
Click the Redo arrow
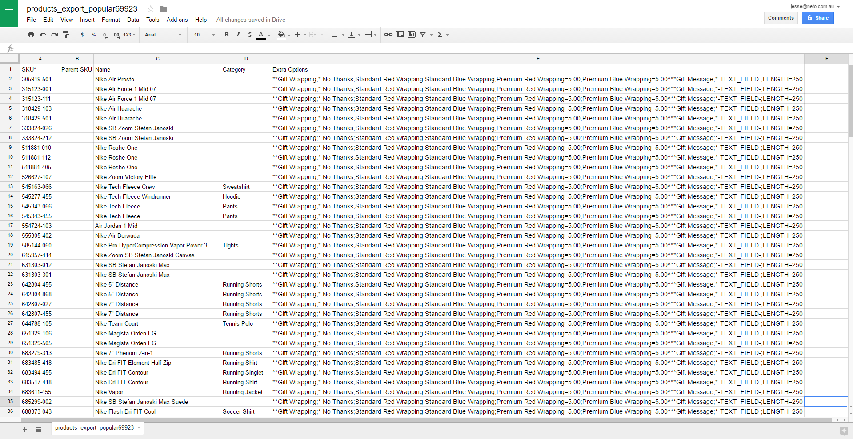click(x=54, y=35)
